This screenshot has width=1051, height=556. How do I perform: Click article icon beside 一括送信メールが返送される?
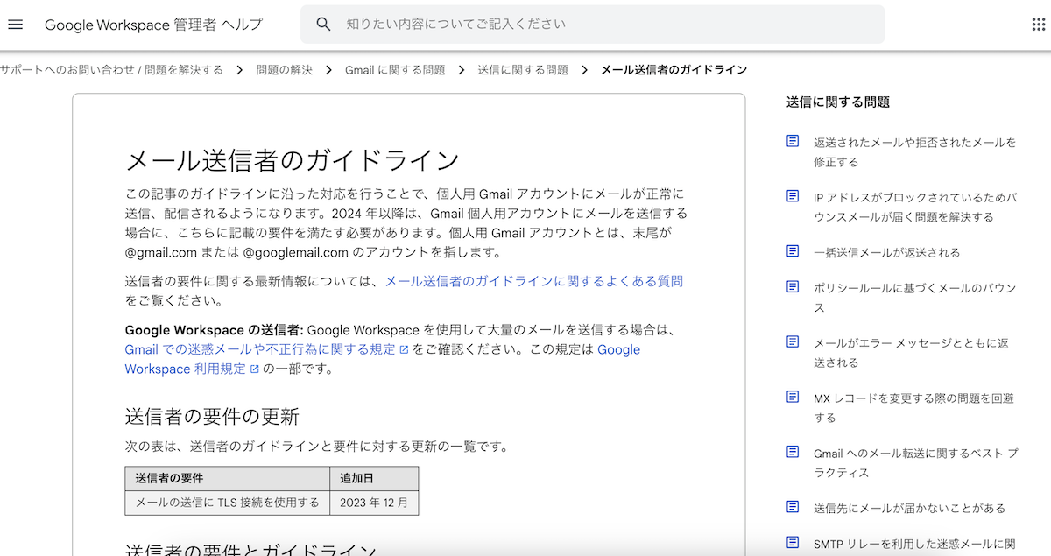793,251
